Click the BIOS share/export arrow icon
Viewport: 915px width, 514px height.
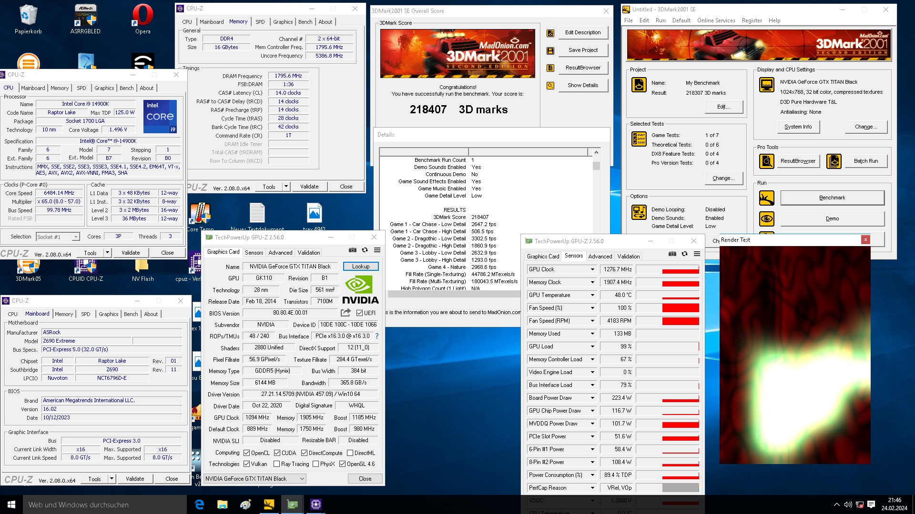[x=346, y=313]
